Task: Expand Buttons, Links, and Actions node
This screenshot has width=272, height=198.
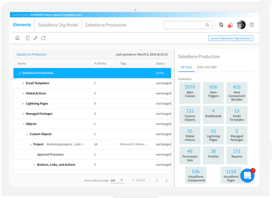Action: [34, 165]
